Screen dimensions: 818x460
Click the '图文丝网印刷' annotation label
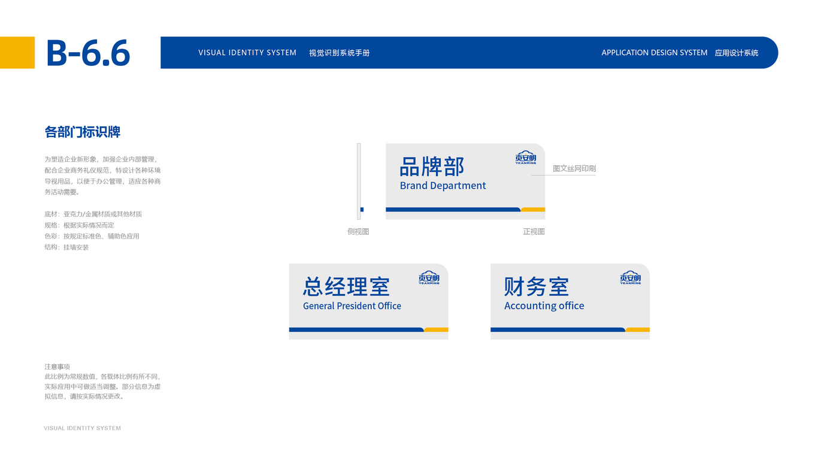coord(574,168)
